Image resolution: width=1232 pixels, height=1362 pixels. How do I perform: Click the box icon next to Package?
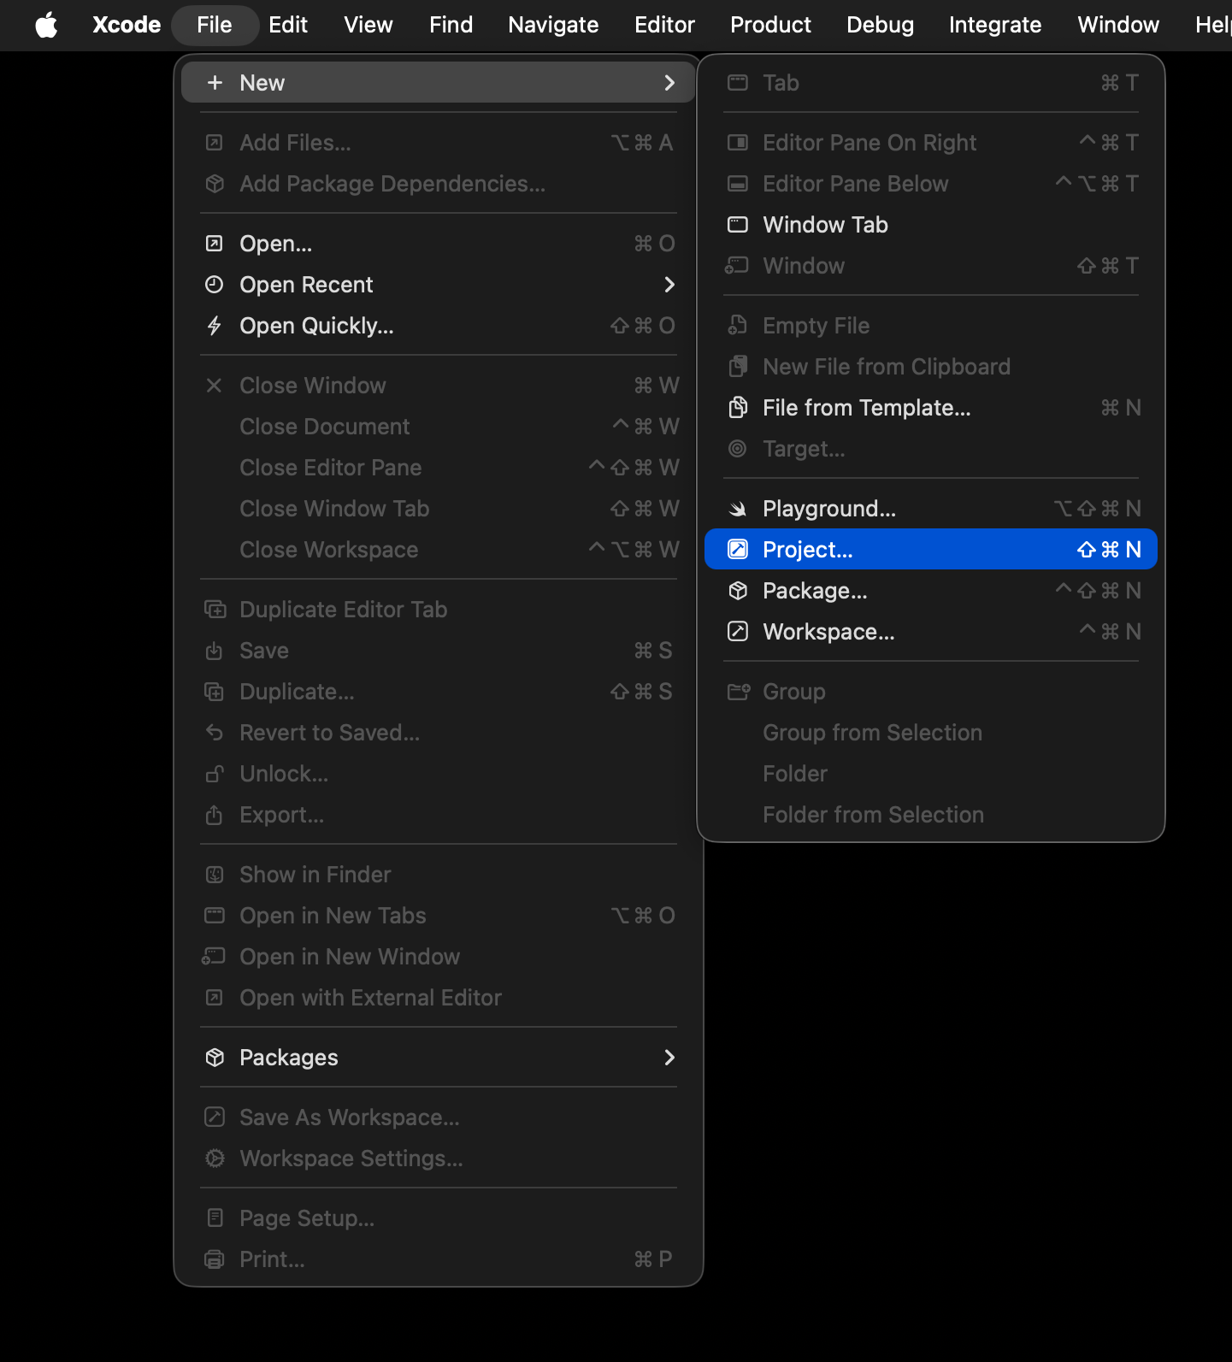point(737,591)
